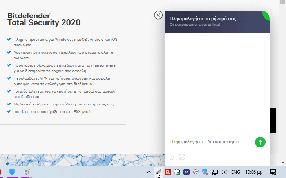Viewport: 286px width, 178px height.
Task: Open the dark blue quotes tray icon
Action: [186, 172]
